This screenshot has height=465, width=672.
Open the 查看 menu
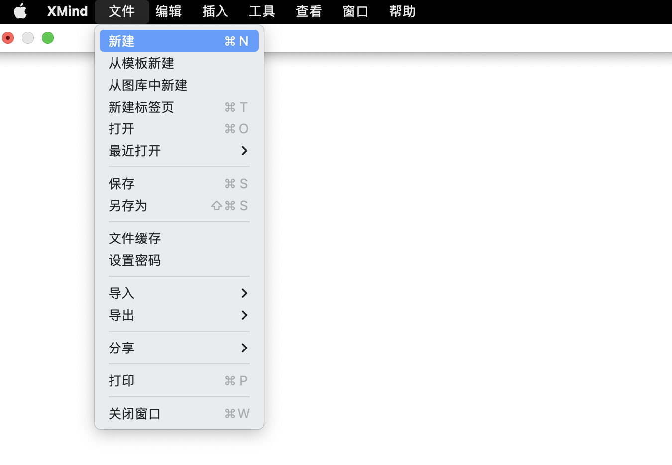(309, 11)
